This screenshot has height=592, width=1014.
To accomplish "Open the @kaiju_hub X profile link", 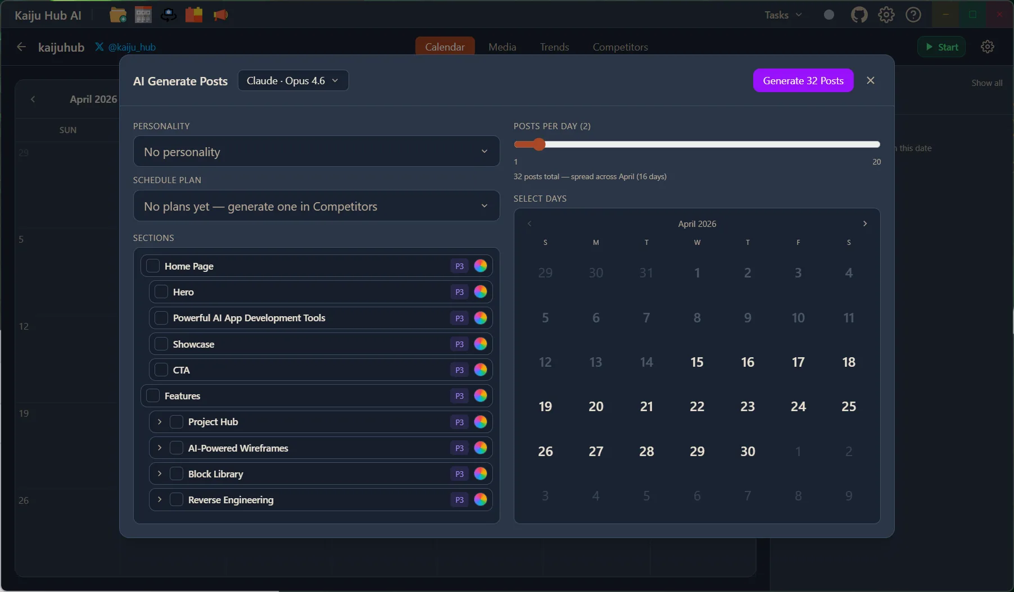I will click(125, 47).
